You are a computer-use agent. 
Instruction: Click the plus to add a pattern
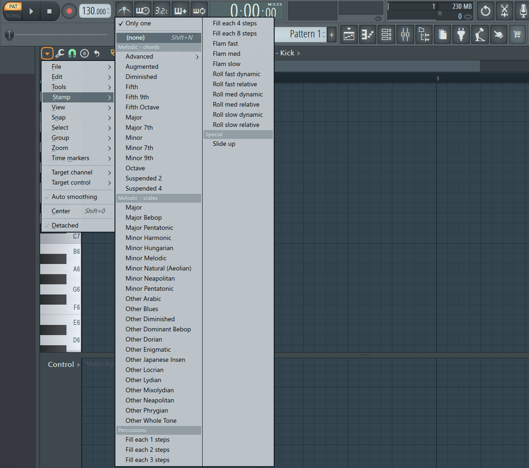click(x=331, y=34)
